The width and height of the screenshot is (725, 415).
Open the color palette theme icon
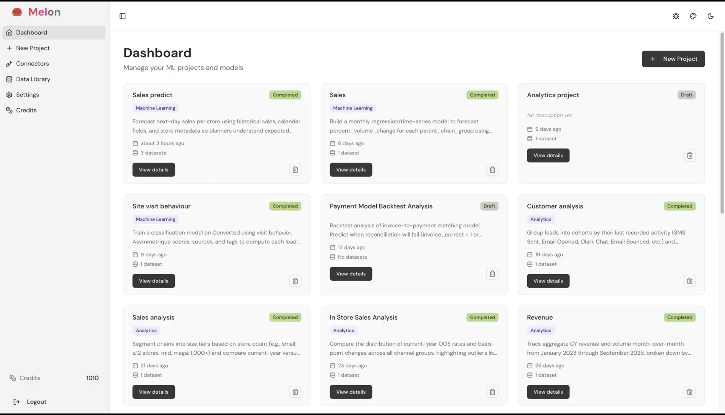(x=693, y=16)
